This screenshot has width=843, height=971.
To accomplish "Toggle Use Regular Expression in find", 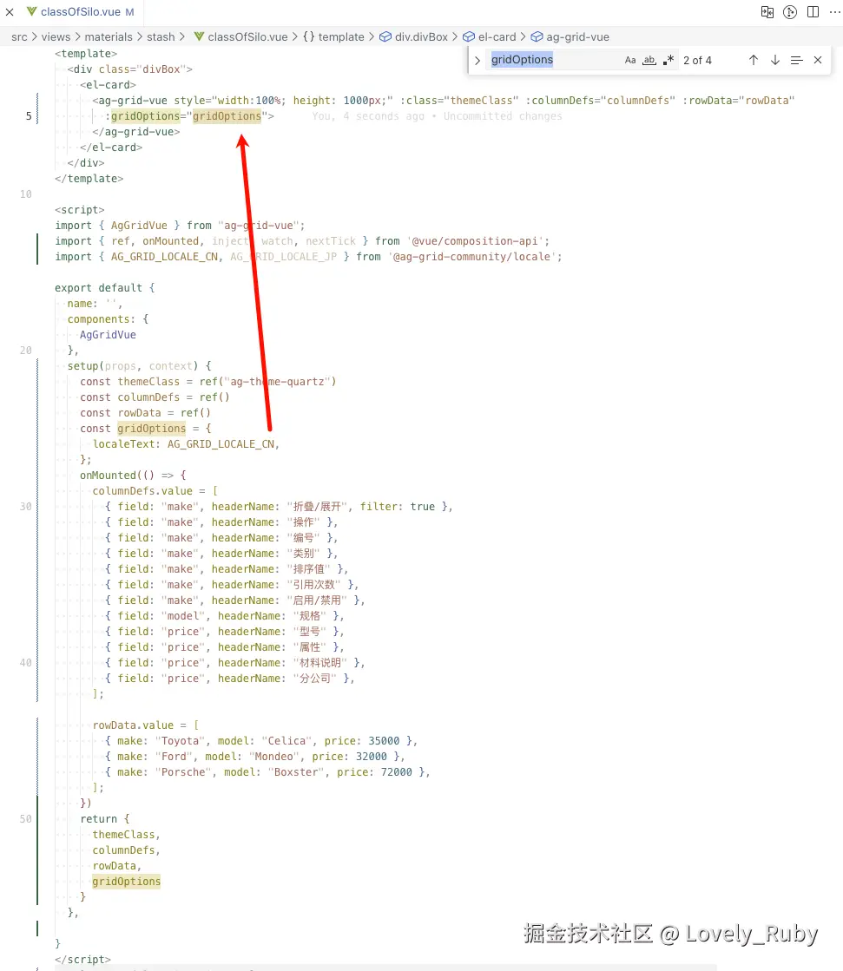I will click(x=668, y=60).
